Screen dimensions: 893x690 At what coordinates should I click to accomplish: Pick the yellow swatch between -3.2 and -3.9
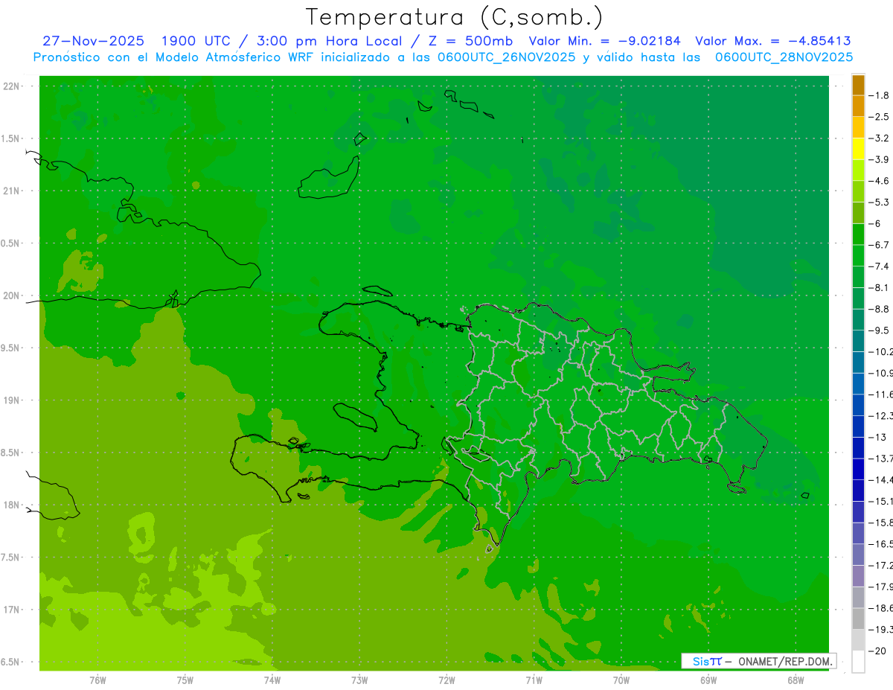click(858, 149)
